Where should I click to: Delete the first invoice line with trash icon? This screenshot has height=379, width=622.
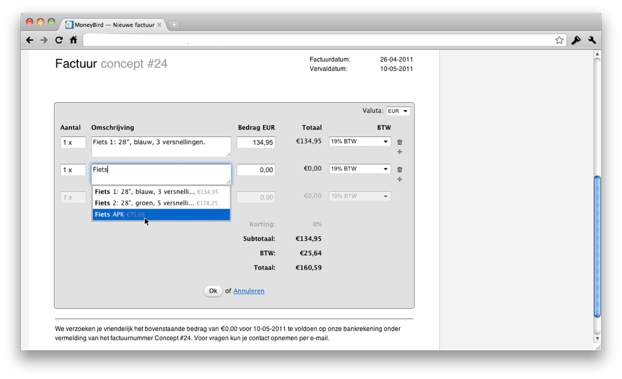point(400,142)
